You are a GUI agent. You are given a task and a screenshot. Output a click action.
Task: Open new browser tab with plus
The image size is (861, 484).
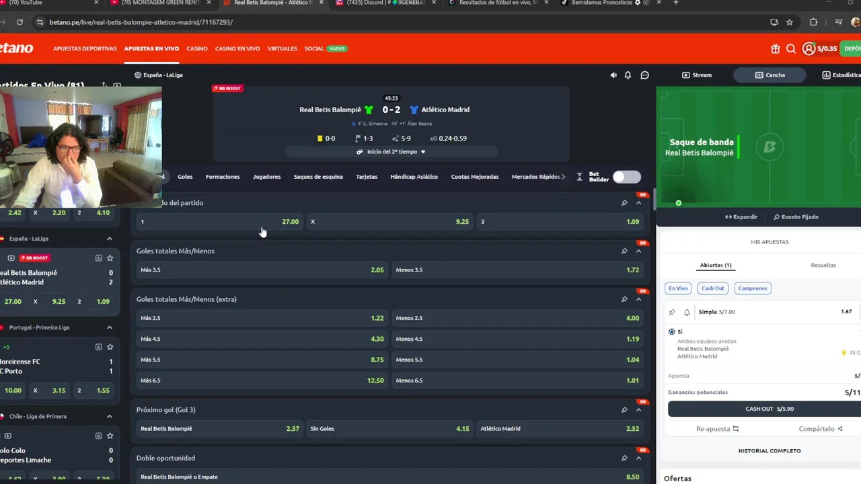[x=677, y=3]
